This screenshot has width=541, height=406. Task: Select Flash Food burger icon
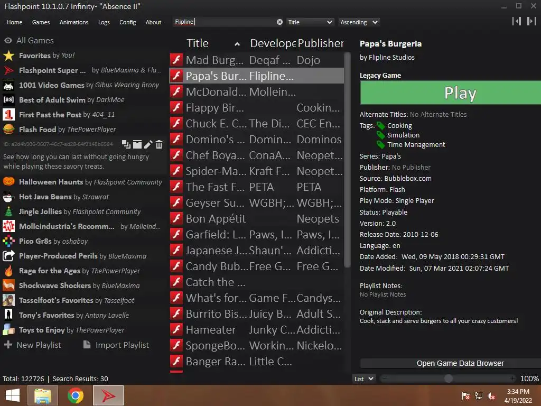[8, 130]
